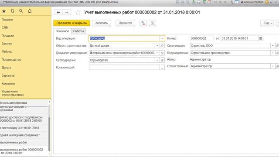
Task: Open the document report icon button
Action: coord(152,23)
